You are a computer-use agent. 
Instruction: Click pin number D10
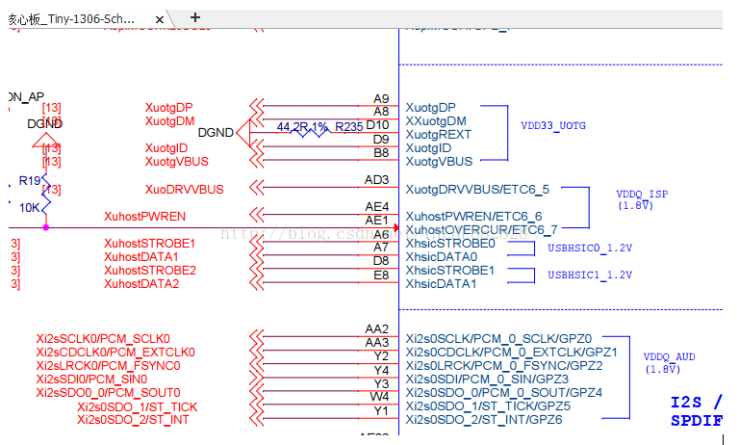[377, 125]
